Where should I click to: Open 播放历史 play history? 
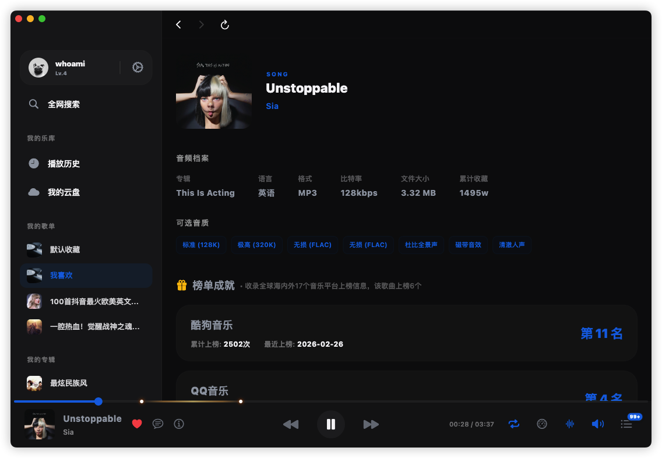click(x=86, y=163)
